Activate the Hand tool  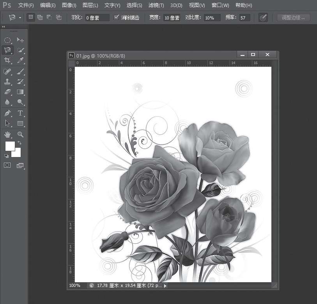pyautogui.click(x=7, y=135)
